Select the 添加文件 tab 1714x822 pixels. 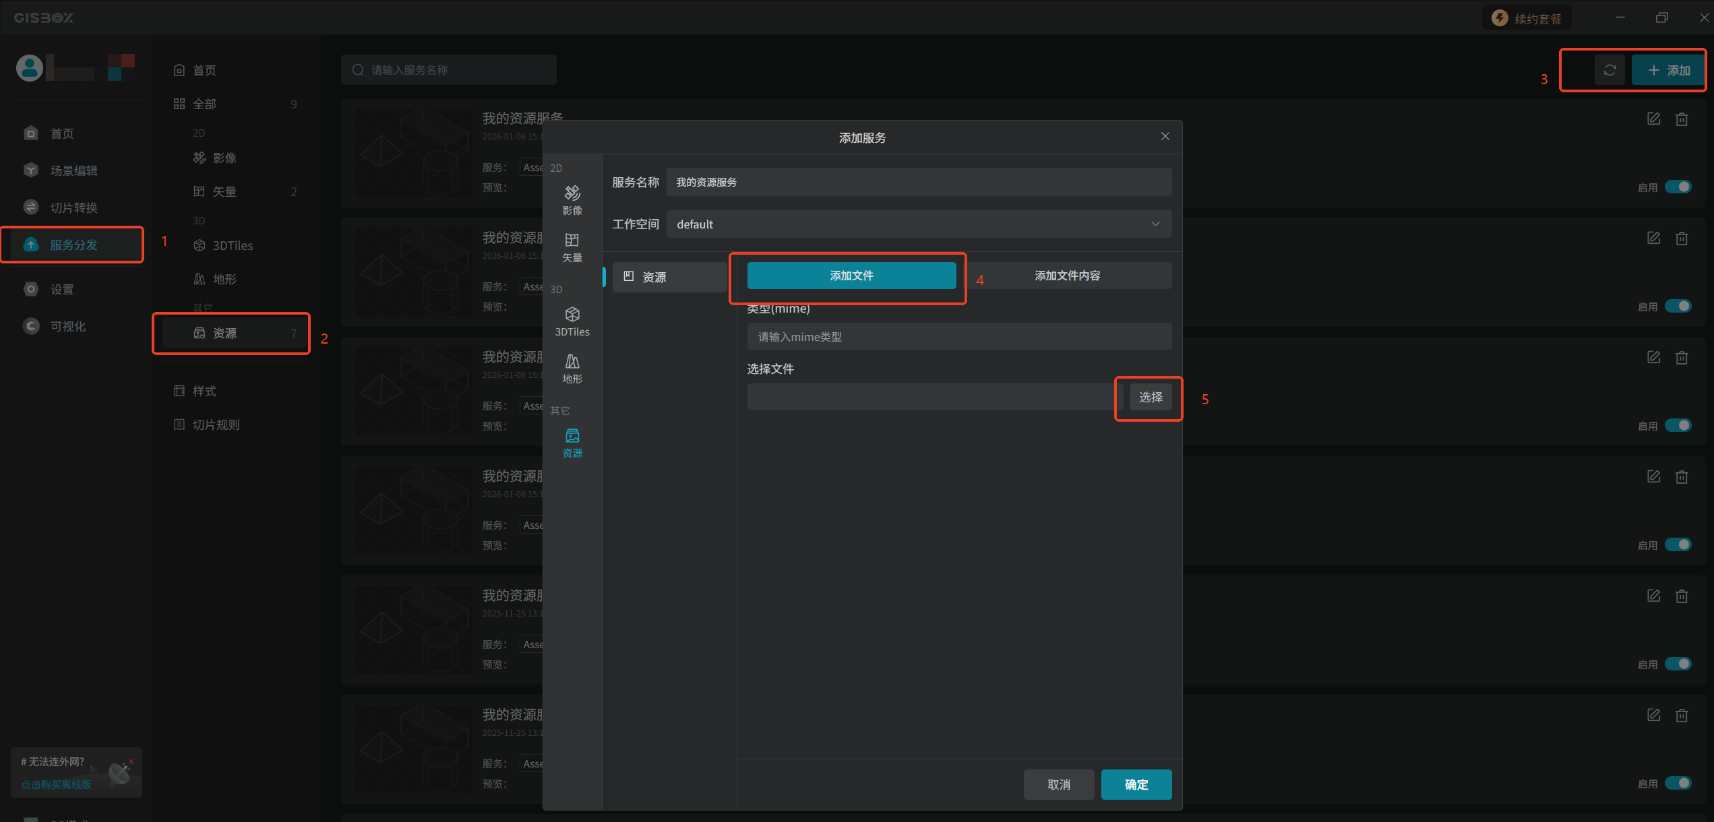pos(851,276)
